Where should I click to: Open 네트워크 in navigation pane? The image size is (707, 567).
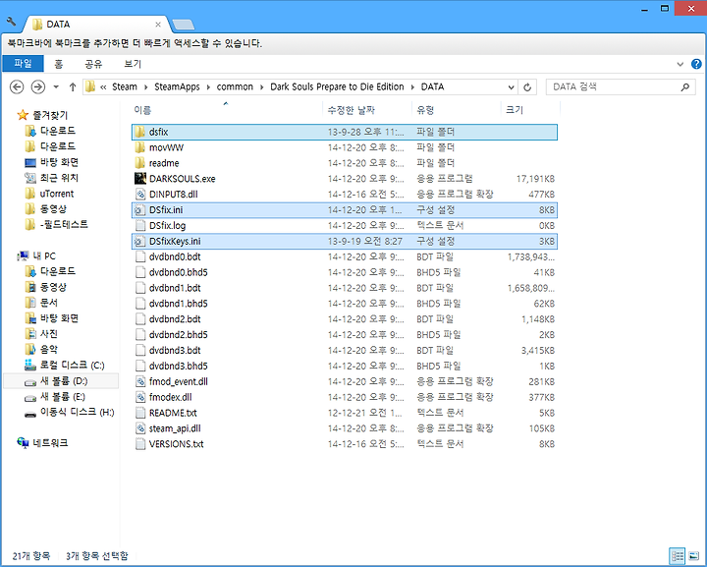[x=42, y=443]
